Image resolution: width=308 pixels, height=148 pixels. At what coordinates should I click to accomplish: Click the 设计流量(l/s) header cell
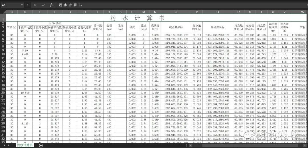coord(98,27)
